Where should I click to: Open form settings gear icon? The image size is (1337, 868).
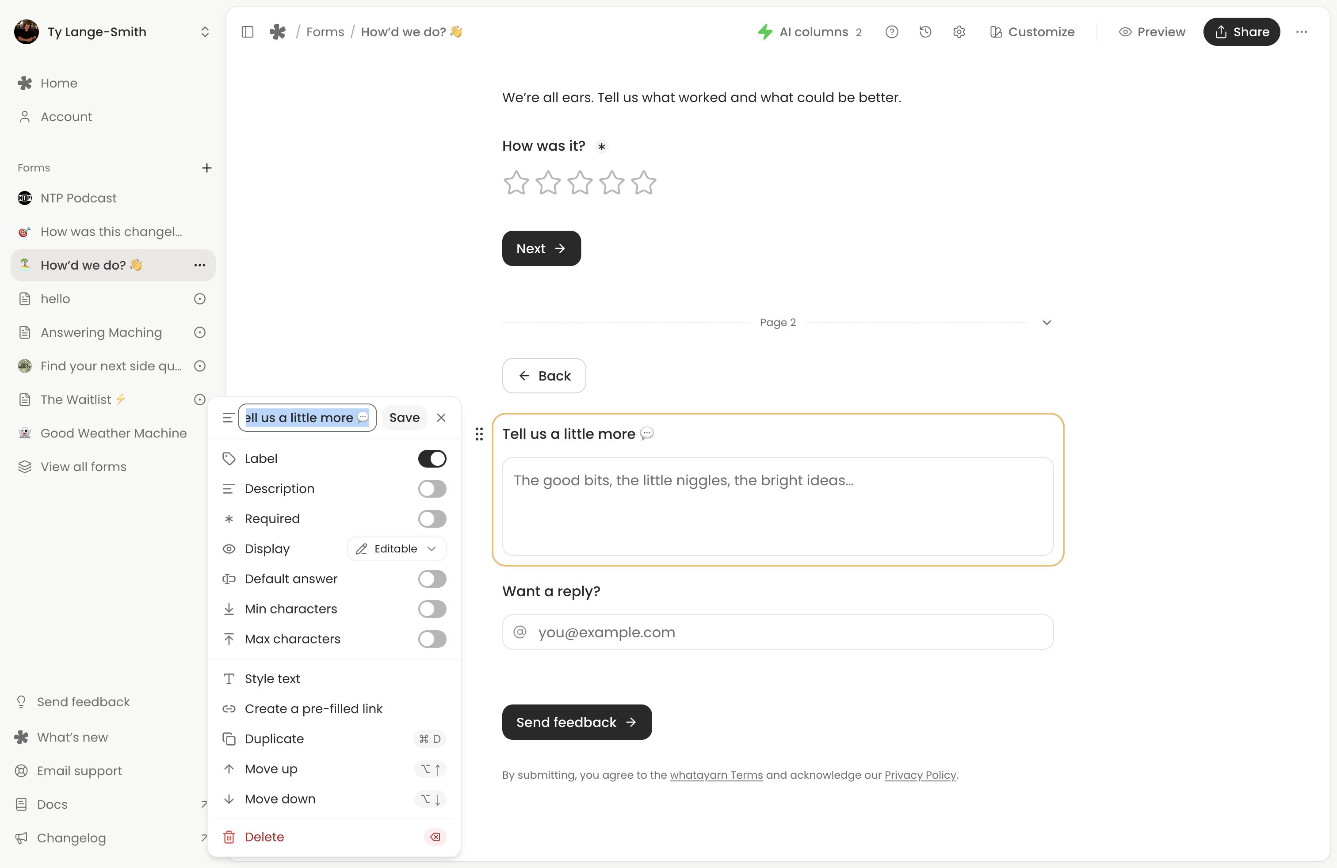tap(959, 32)
